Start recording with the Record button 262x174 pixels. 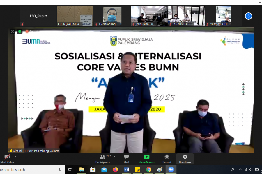coord(167,158)
